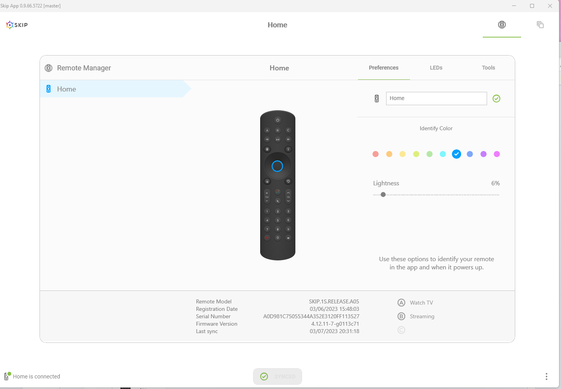Click the Home is connected status
Image resolution: width=561 pixels, height=389 pixels.
(32, 376)
